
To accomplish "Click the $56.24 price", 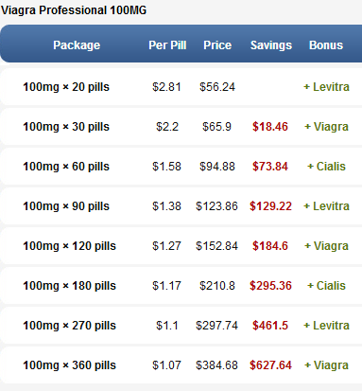I will (x=217, y=87).
